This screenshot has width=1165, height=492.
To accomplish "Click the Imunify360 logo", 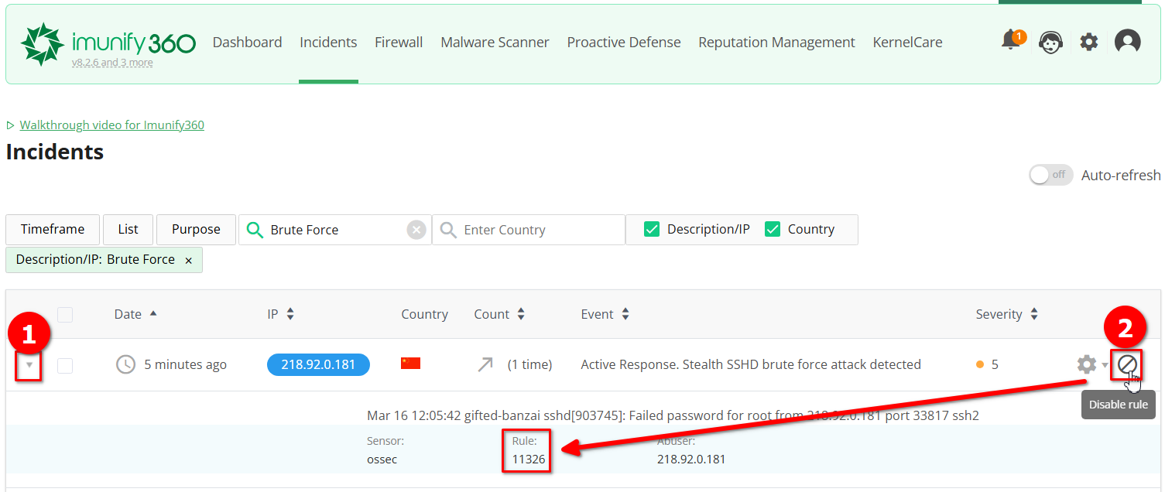I will coord(108,43).
